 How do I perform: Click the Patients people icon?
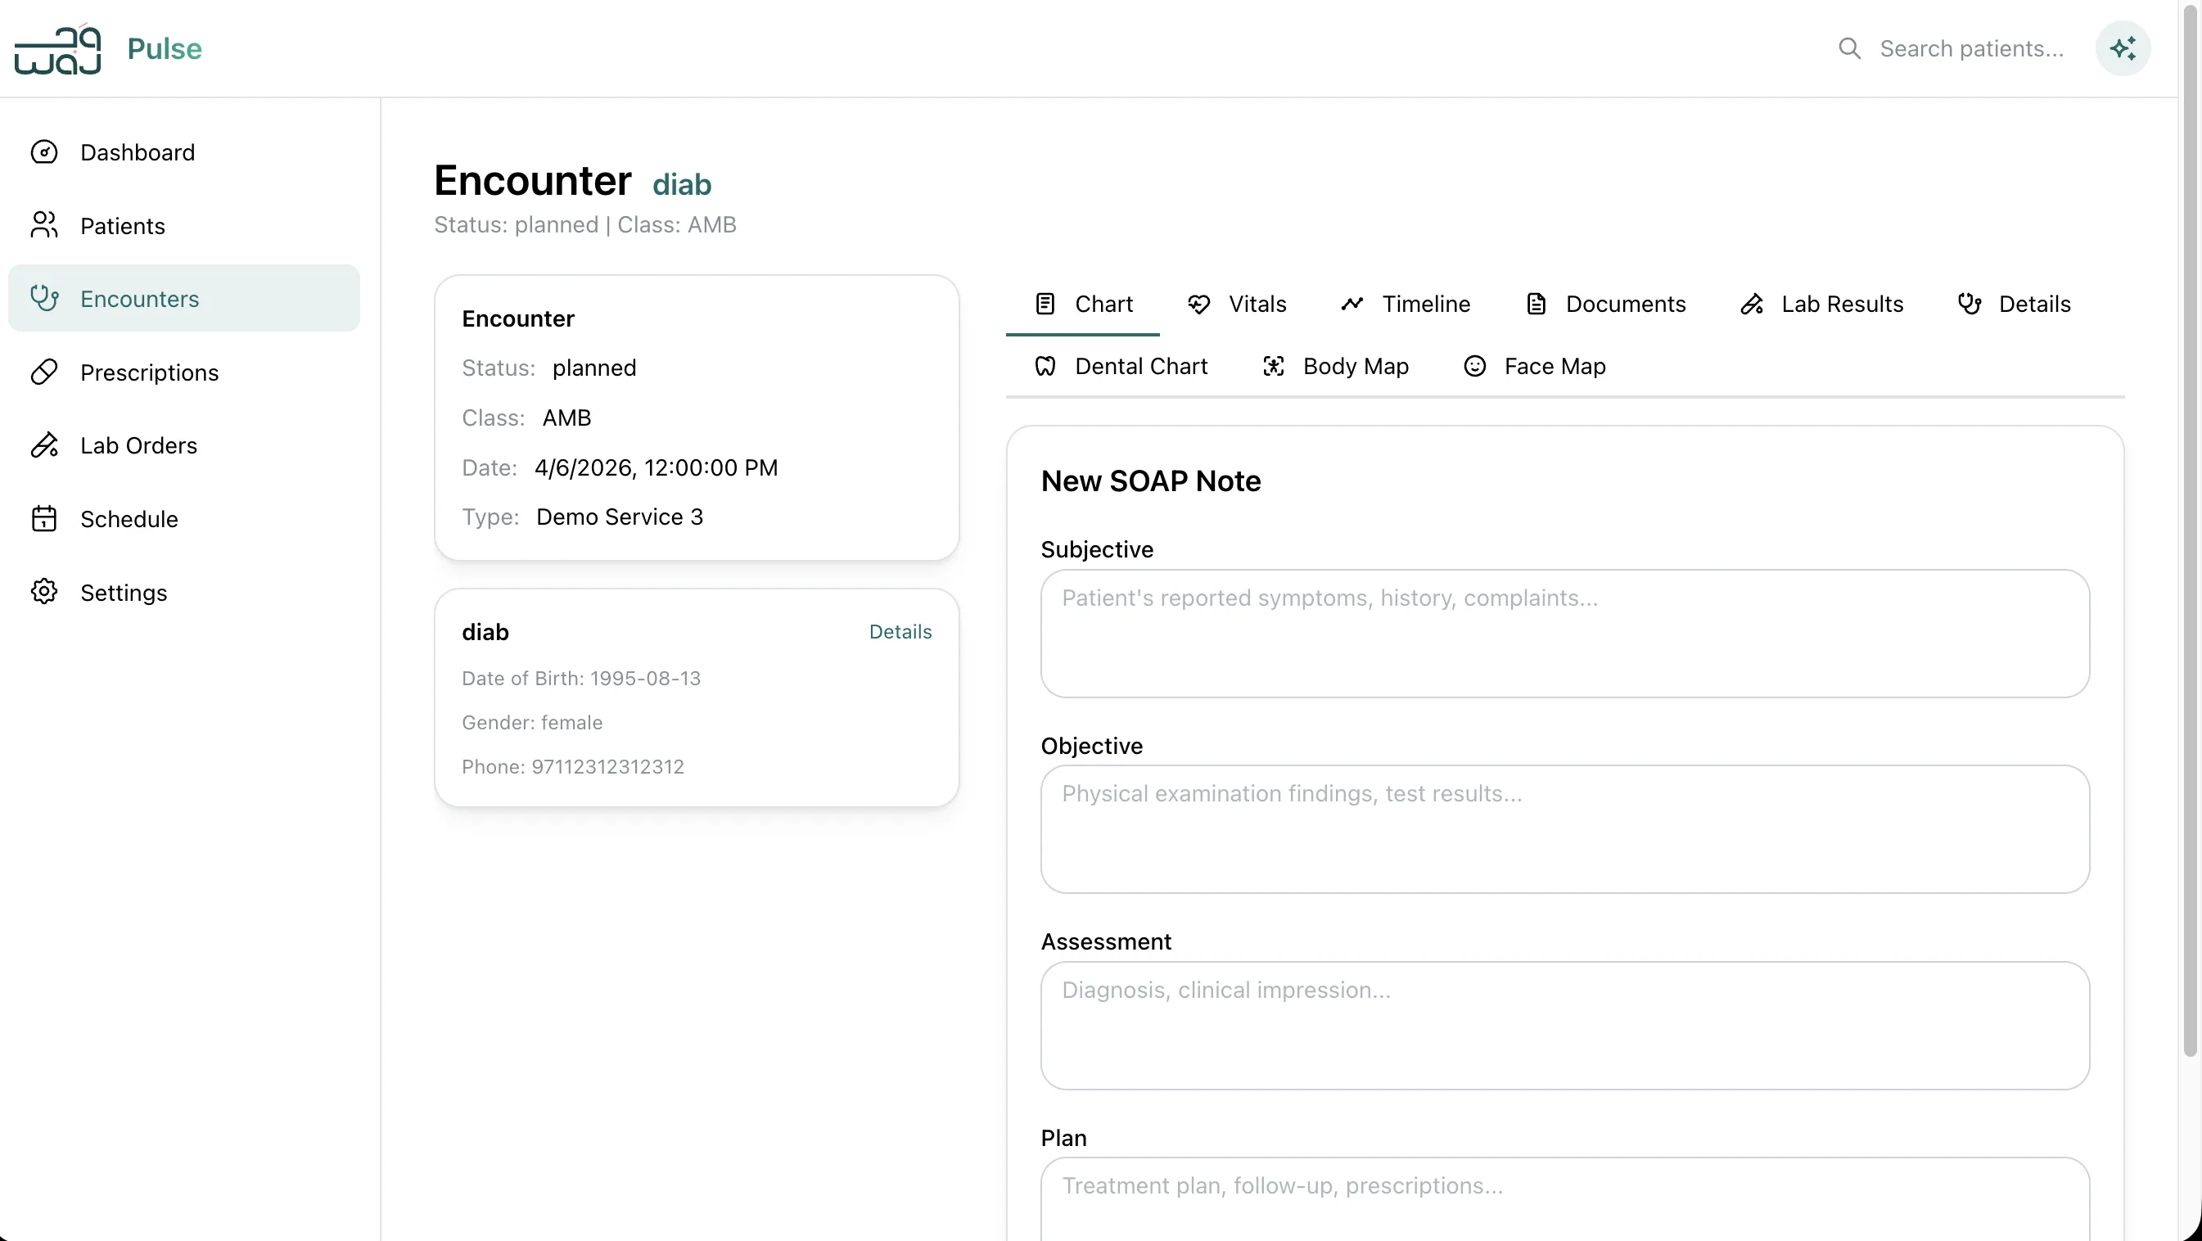pyautogui.click(x=43, y=226)
